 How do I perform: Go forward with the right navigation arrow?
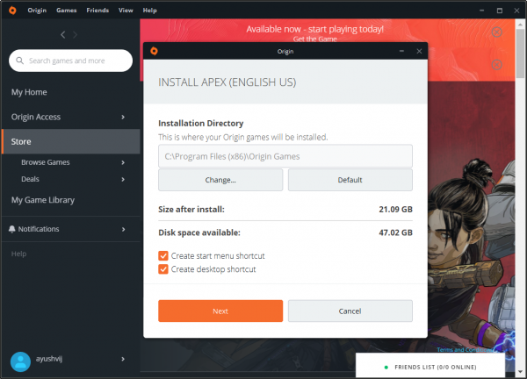(x=75, y=34)
